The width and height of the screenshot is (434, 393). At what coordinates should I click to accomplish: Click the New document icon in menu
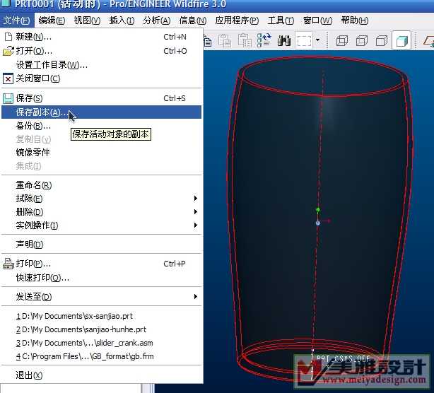pos(8,37)
